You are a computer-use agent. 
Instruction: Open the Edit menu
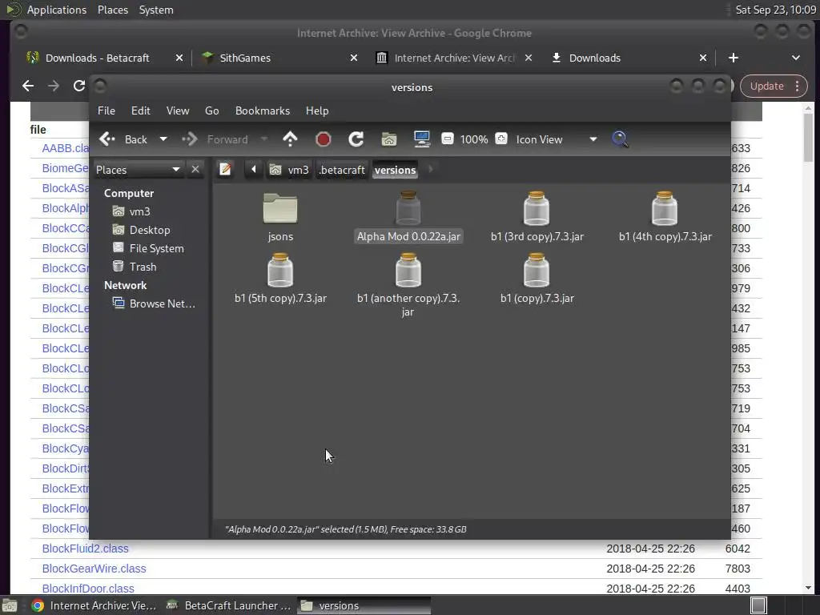pos(140,111)
